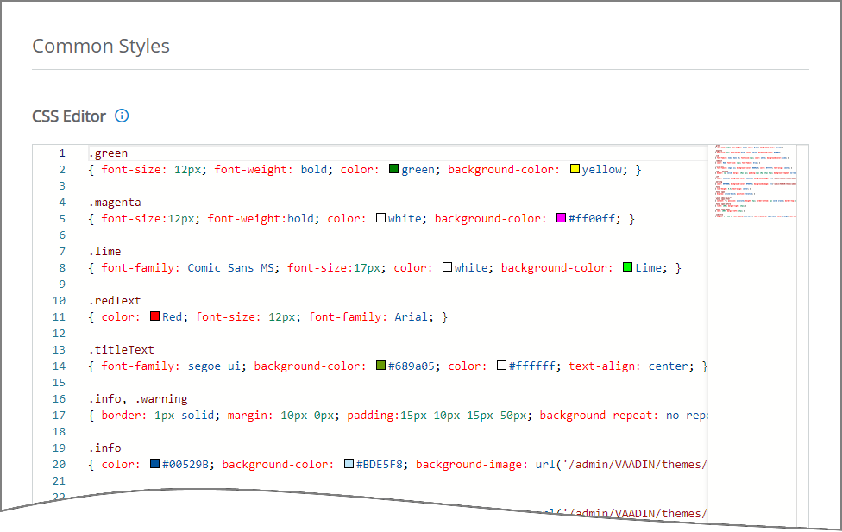Click 'text-align' property on line 14
This screenshot has width=842, height=532.
point(602,366)
